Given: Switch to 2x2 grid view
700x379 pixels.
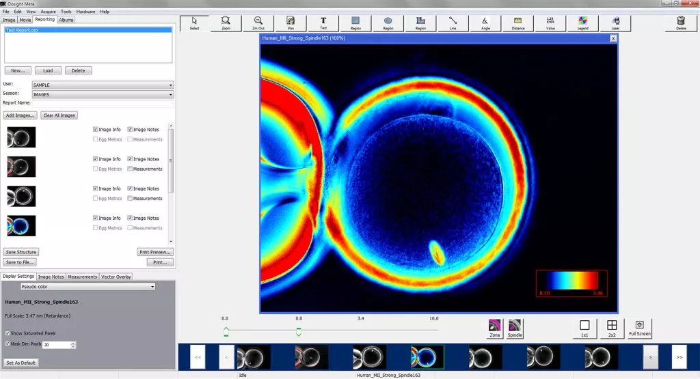Looking at the screenshot, I should tap(612, 328).
